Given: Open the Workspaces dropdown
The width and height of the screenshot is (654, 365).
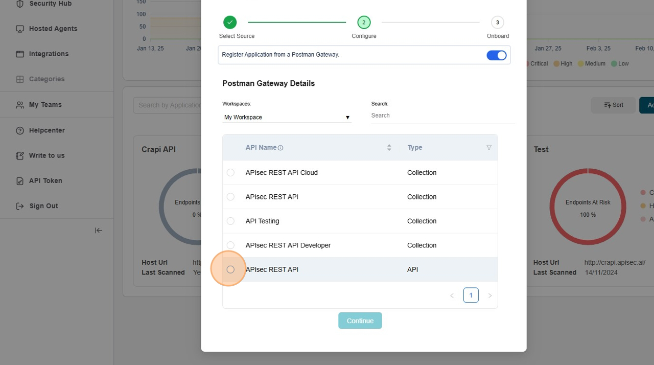Looking at the screenshot, I should [286, 118].
